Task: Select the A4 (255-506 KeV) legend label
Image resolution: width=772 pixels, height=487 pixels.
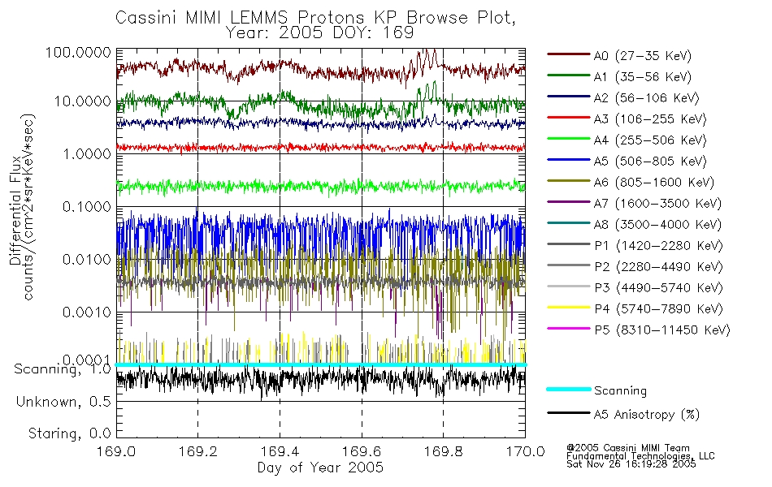Action: point(650,140)
